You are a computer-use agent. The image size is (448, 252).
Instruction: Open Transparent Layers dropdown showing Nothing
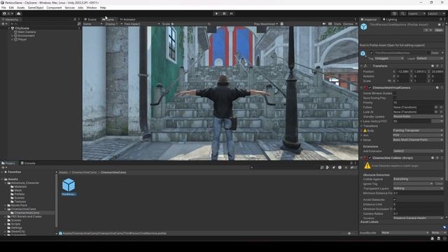coord(418,188)
